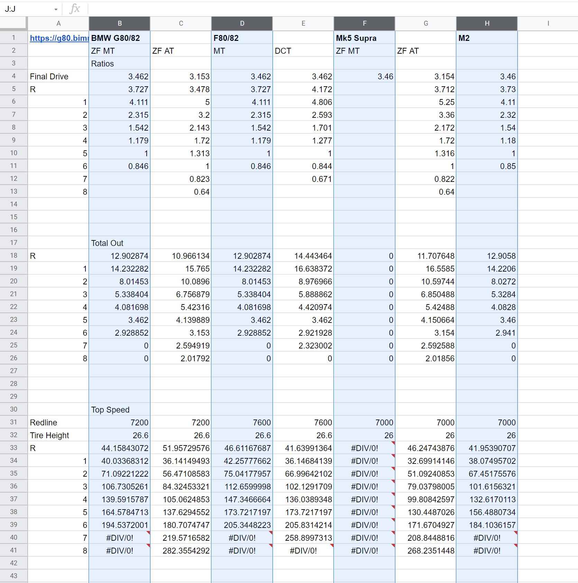The height and width of the screenshot is (583, 578).
Task: Select the Mk5 Supra heading cell
Action: pyautogui.click(x=365, y=38)
